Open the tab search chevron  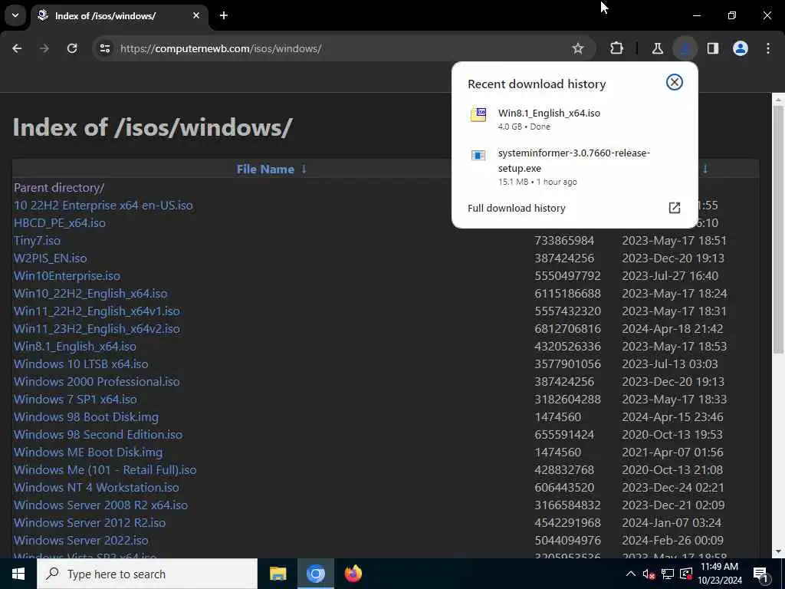[x=15, y=15]
